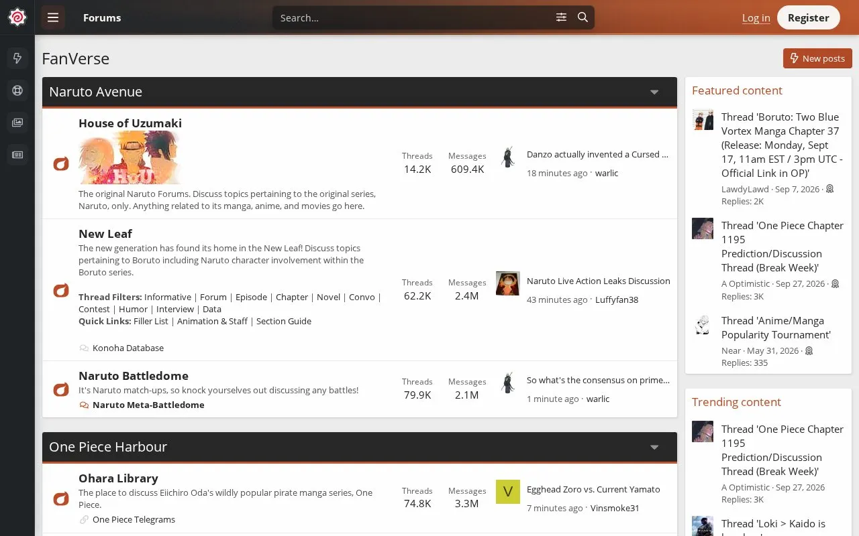Click the Anime/Manga Popularity Tournament avatar
Viewport: 859px width, 536px height.
[703, 324]
